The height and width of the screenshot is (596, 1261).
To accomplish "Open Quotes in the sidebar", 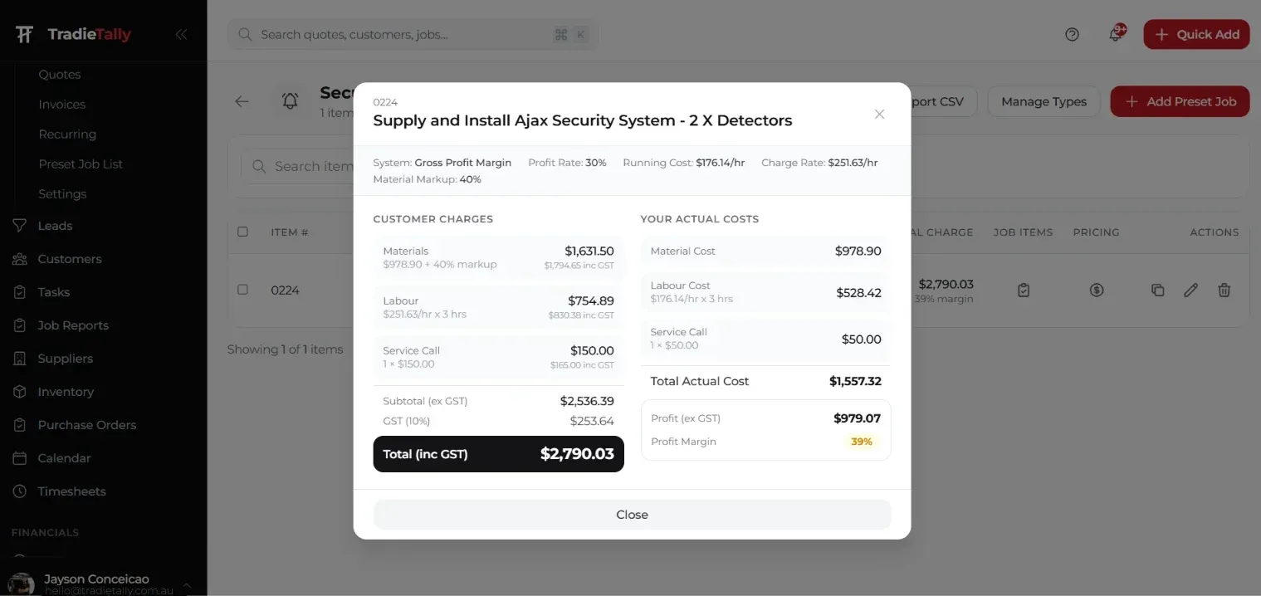I will 60,74.
